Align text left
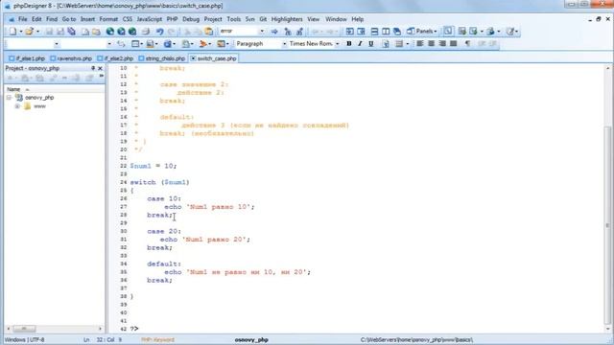This screenshot has height=345, width=614. [420, 44]
